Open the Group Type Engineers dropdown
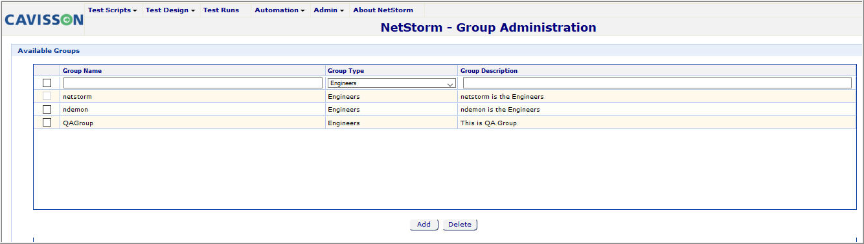This screenshot has height=244, width=864. click(x=392, y=83)
